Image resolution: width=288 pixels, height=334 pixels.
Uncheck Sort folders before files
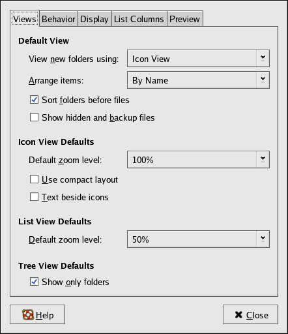tap(34, 100)
